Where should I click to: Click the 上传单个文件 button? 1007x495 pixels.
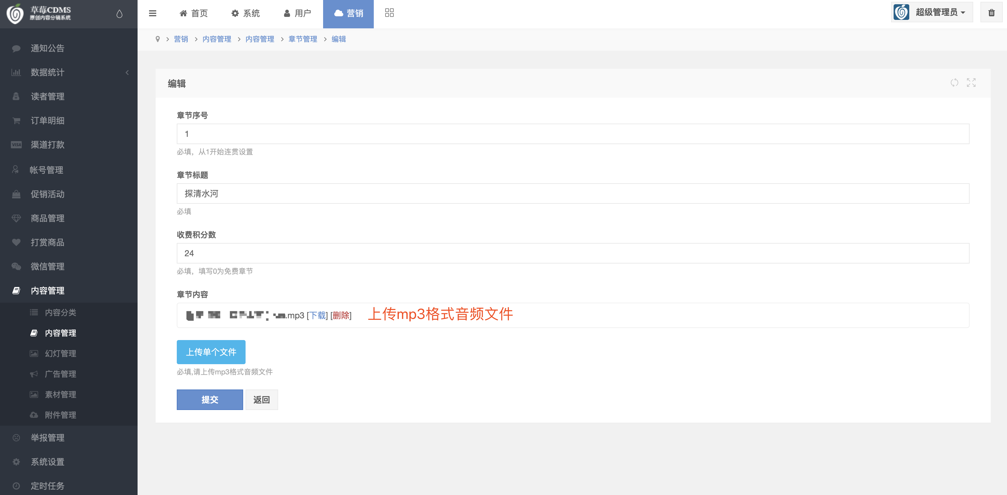(x=211, y=352)
